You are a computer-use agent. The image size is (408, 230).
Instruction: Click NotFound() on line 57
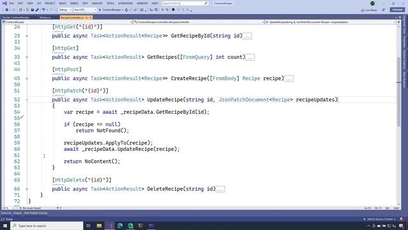click(x=113, y=130)
